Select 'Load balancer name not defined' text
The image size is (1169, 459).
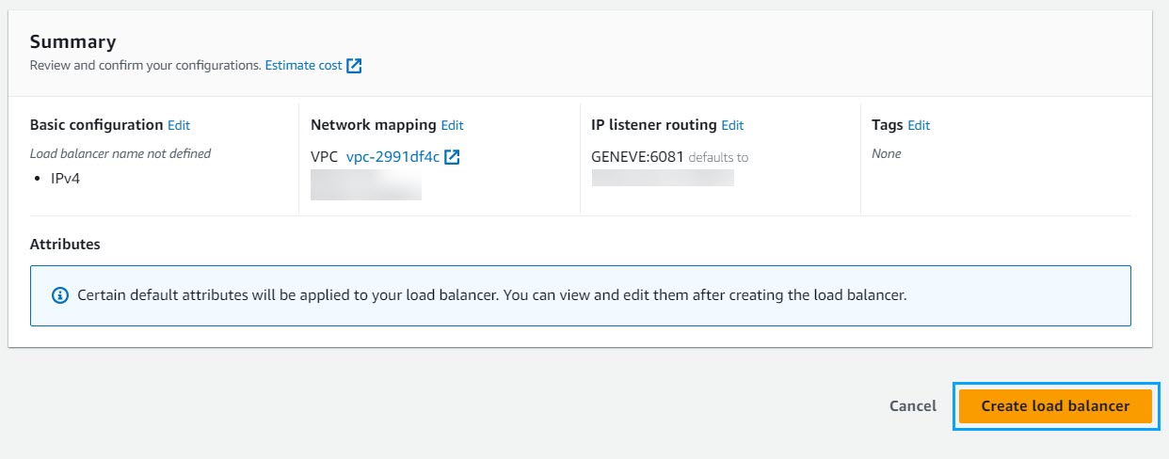point(120,153)
